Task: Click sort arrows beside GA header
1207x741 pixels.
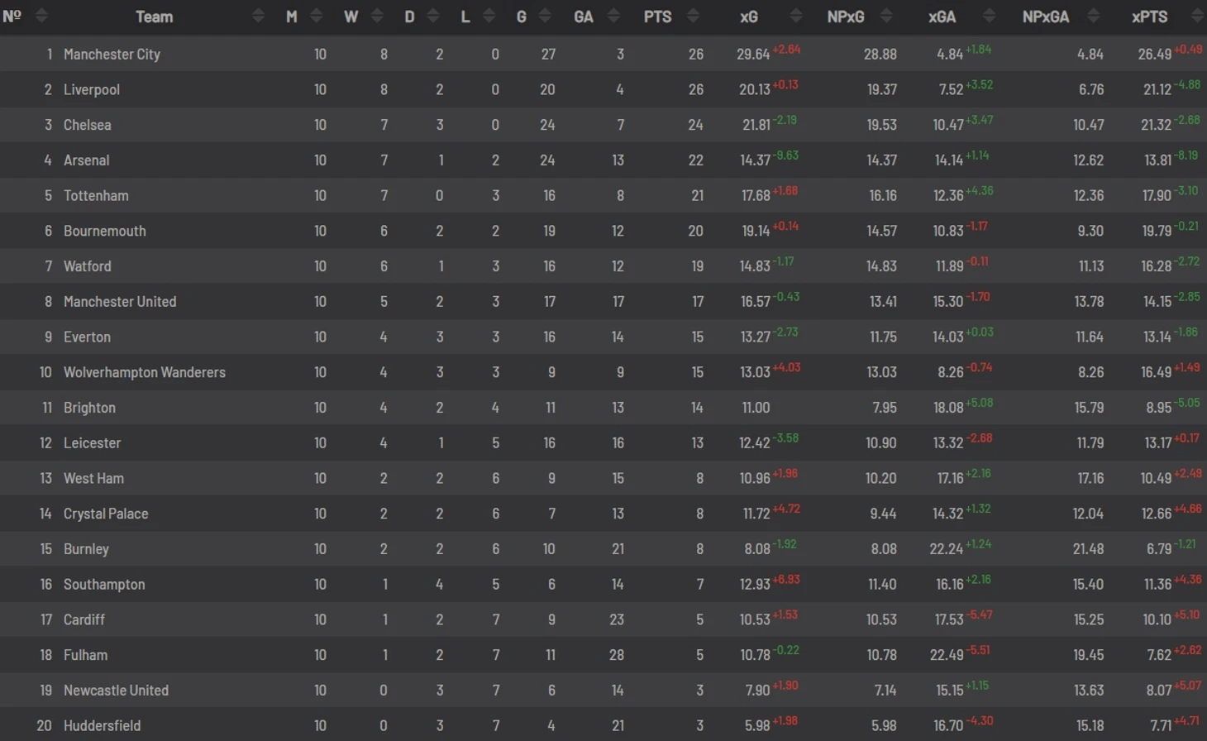Action: 613,16
